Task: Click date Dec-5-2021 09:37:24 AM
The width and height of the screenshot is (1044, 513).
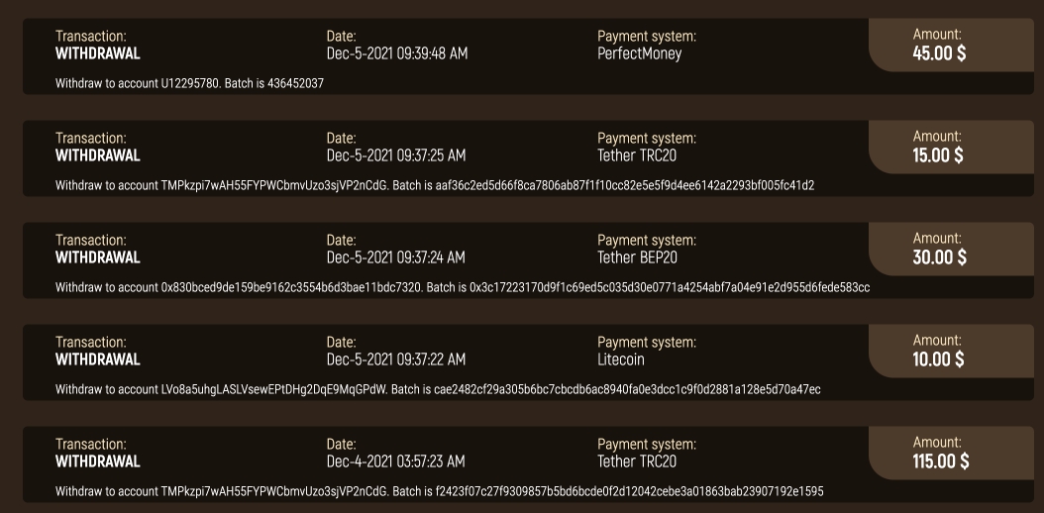Action: pos(396,257)
